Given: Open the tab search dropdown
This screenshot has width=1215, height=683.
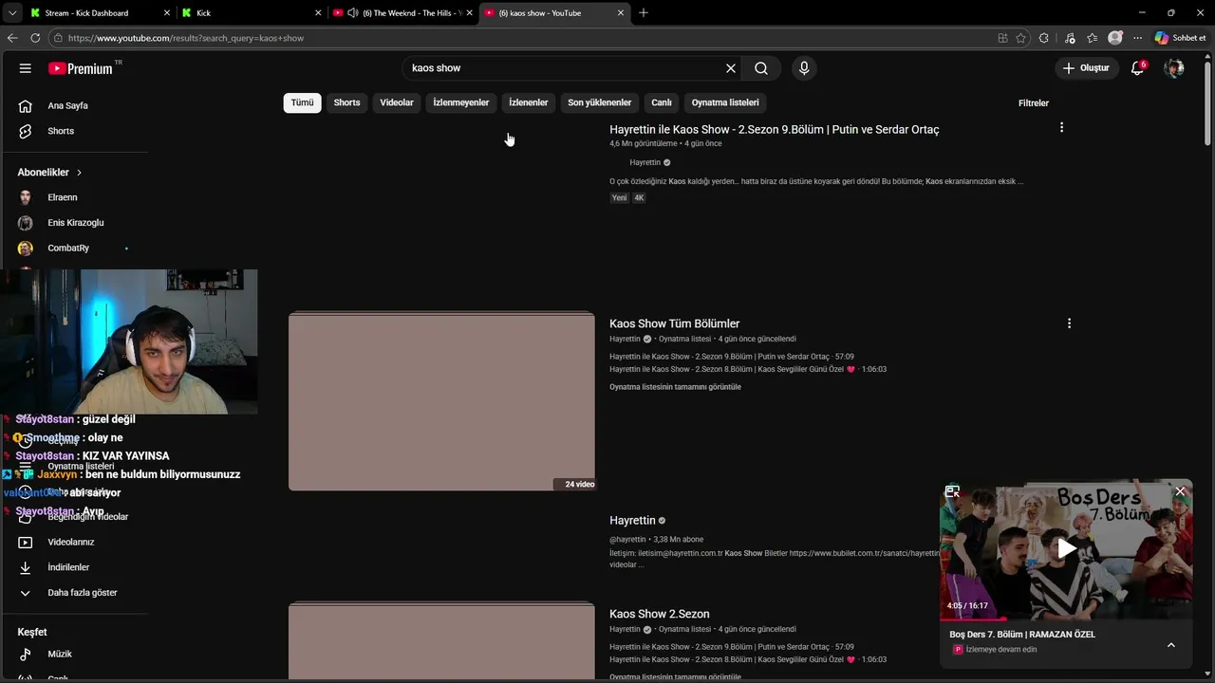Looking at the screenshot, I should [x=12, y=13].
